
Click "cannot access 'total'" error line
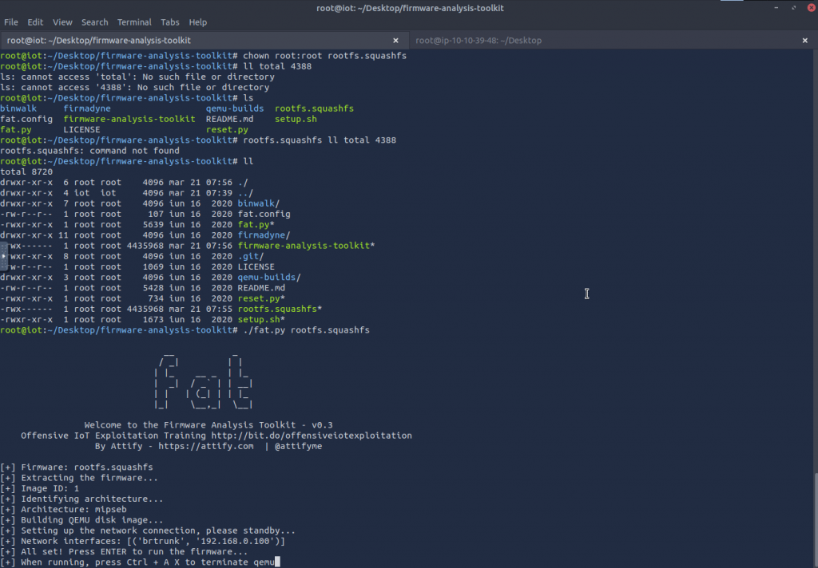pos(137,77)
